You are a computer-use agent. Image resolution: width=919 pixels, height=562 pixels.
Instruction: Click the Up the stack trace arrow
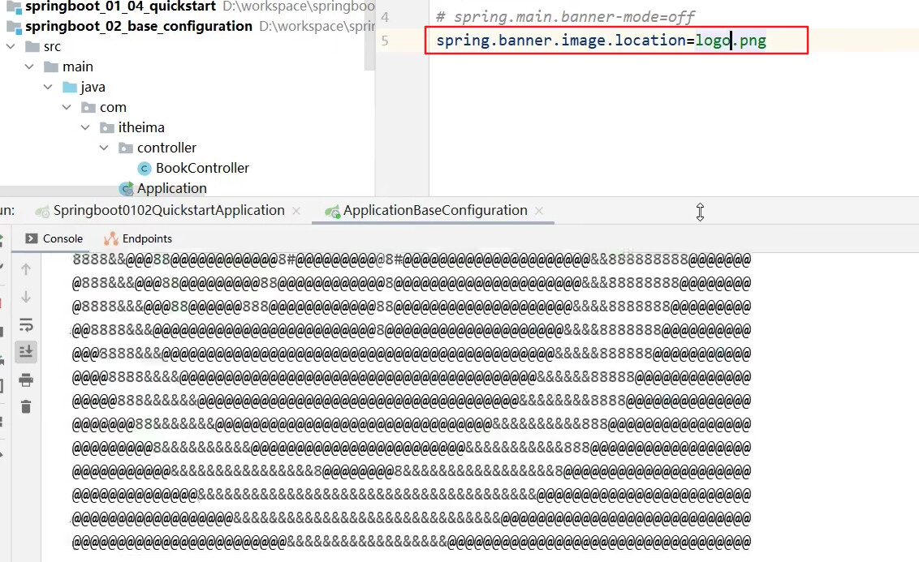click(x=26, y=269)
